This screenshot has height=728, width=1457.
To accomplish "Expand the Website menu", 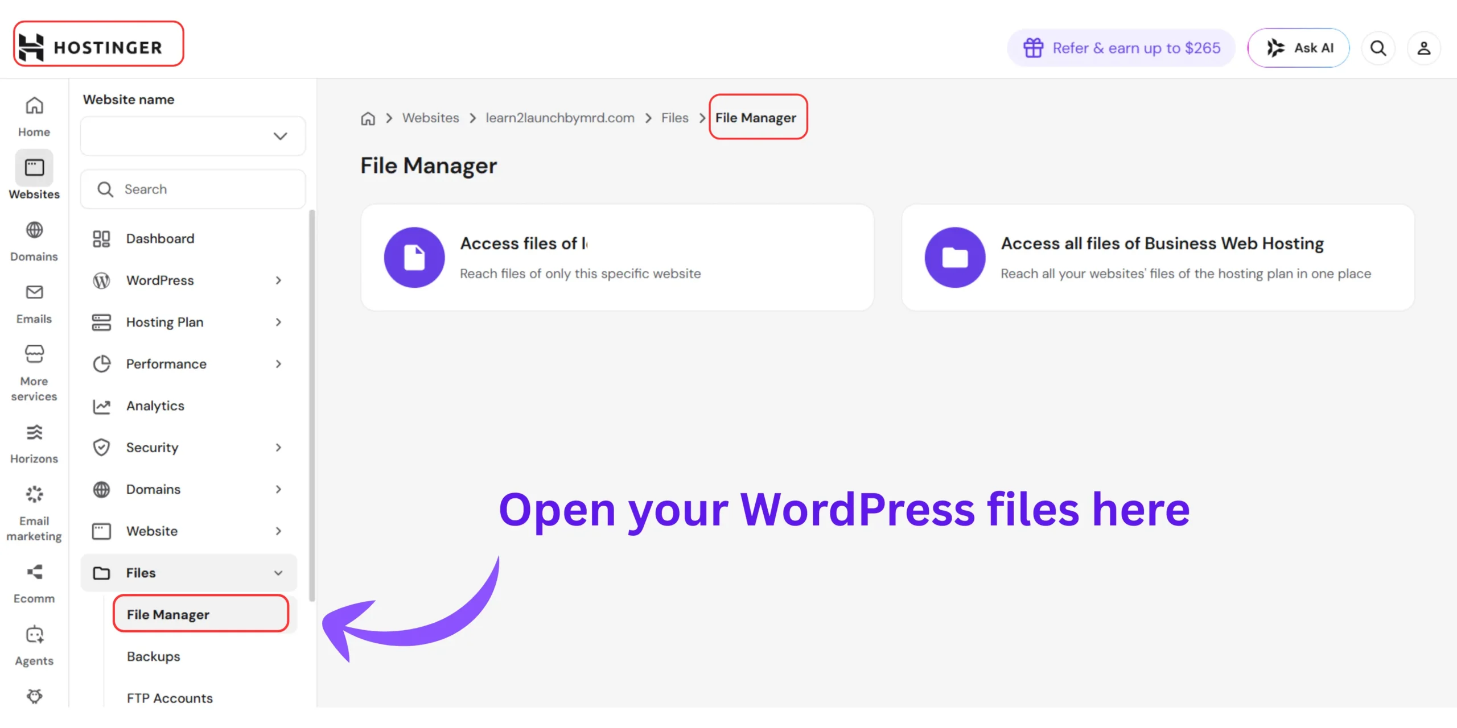I will pyautogui.click(x=189, y=531).
